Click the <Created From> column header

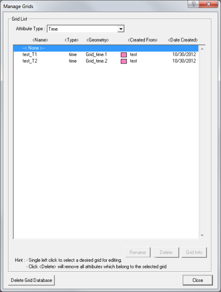[142, 40]
